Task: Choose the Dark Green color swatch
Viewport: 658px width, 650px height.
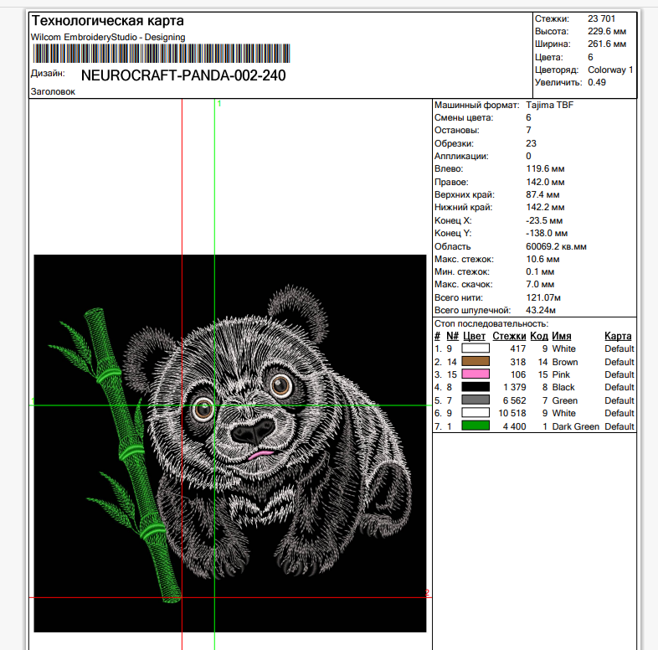Action: coord(475,426)
